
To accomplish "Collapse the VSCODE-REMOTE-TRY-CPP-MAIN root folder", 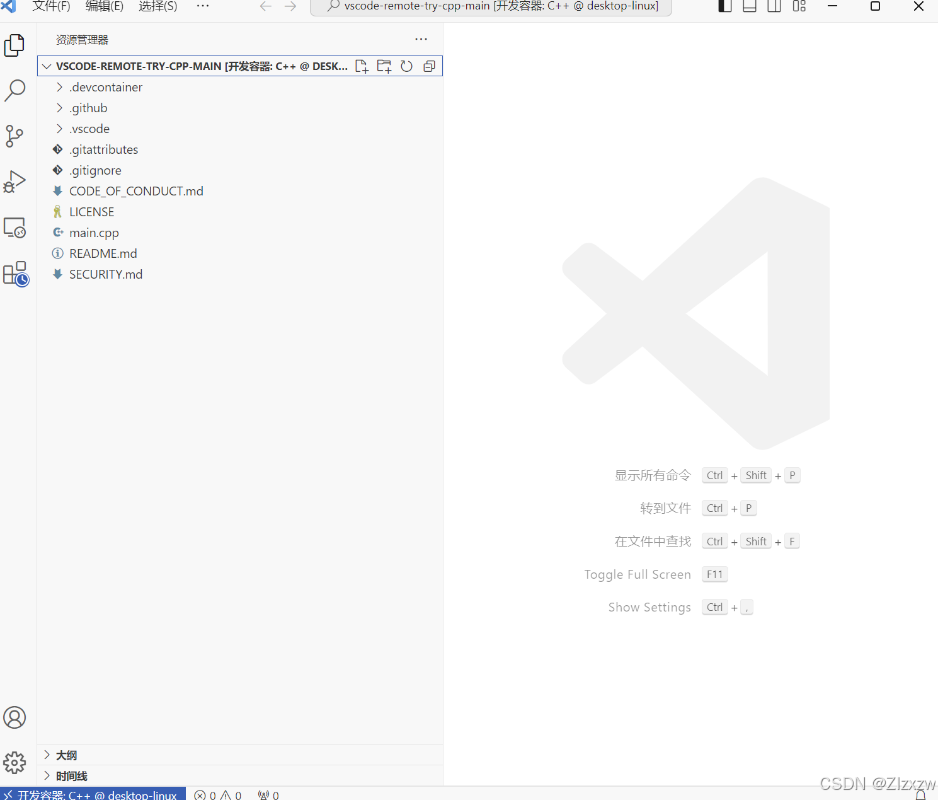I will click(46, 66).
